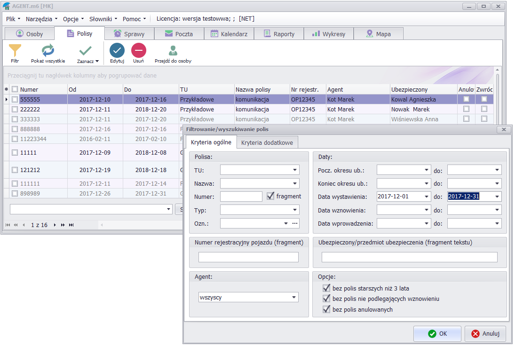Image resolution: width=515 pixels, height=346 pixels.
Task: Go to first page in pager
Action: click(8, 225)
